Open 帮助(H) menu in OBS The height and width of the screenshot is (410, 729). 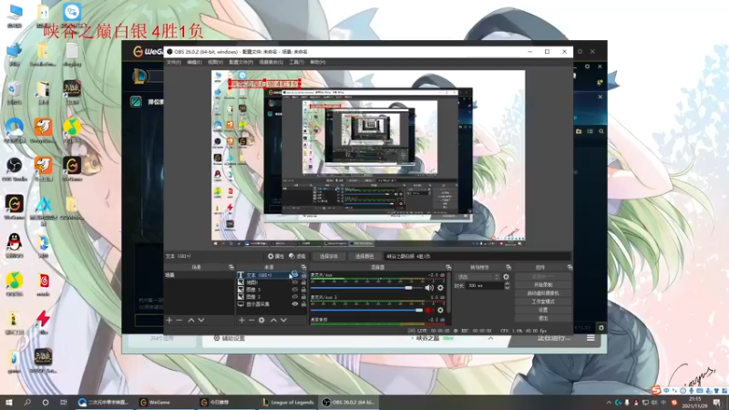[318, 62]
